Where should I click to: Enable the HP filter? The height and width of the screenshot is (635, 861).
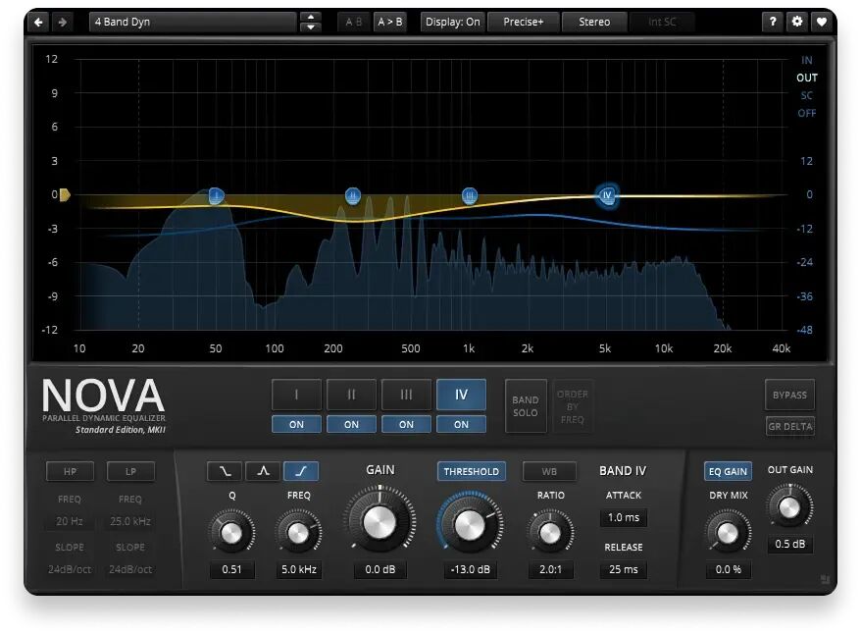(x=70, y=471)
